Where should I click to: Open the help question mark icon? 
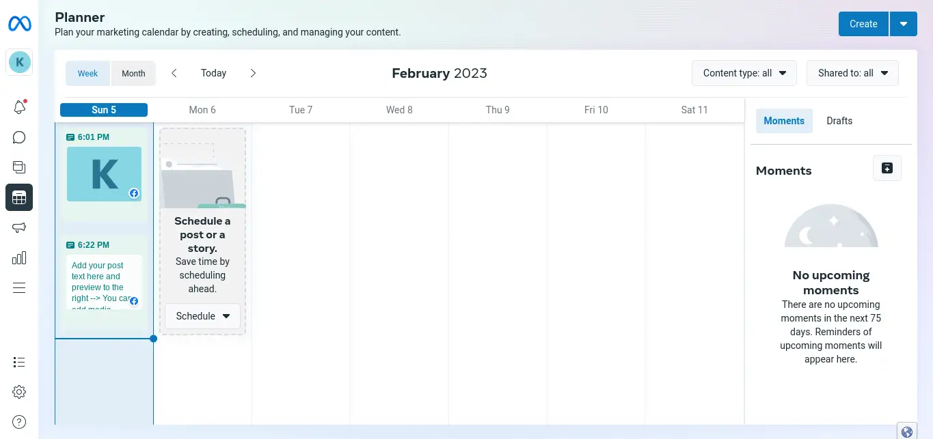(19, 422)
